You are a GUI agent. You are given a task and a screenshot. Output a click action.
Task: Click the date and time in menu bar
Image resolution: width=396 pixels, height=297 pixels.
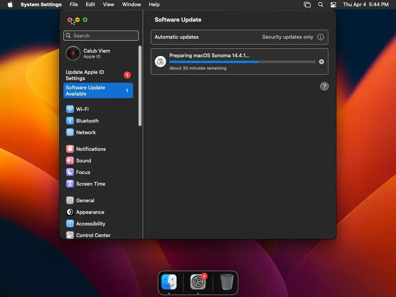[x=365, y=5]
